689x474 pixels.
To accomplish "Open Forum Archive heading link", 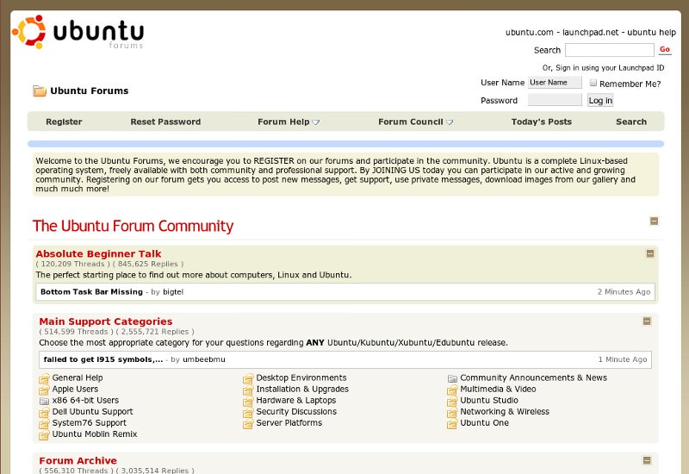I will (x=78, y=460).
